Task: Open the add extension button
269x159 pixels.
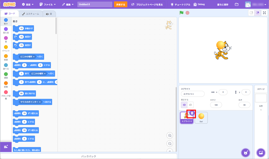Action: click(6, 147)
